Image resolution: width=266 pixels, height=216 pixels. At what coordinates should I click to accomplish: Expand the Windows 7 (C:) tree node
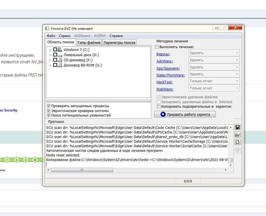pyautogui.click(x=51, y=50)
